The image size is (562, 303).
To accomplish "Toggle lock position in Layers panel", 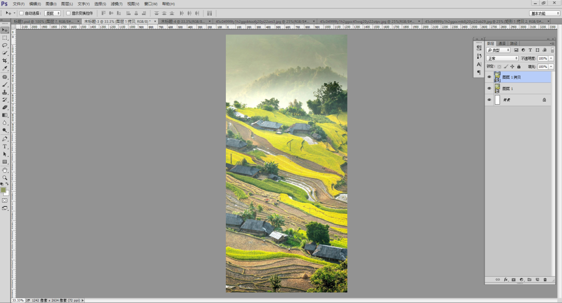I will coord(512,67).
